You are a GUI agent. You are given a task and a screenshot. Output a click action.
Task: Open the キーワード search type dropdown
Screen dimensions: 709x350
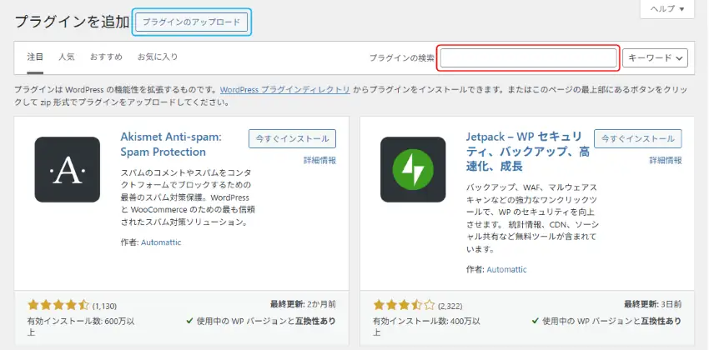(655, 57)
